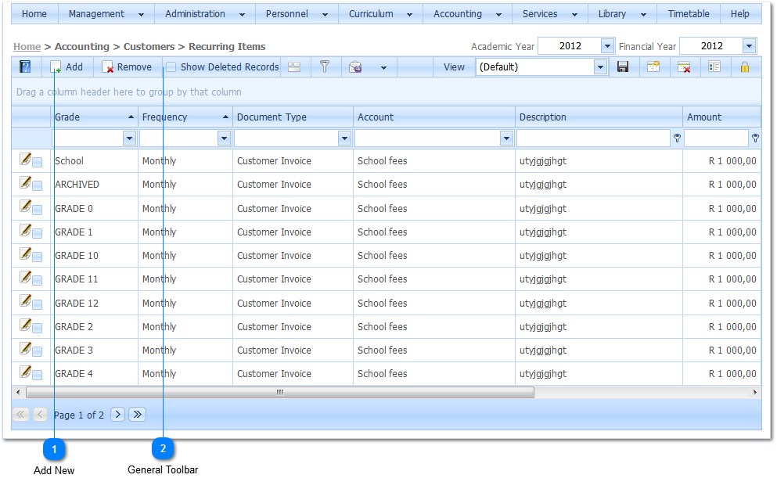777x489 pixels.
Task: Open the Academic Year dropdown
Action: [607, 46]
